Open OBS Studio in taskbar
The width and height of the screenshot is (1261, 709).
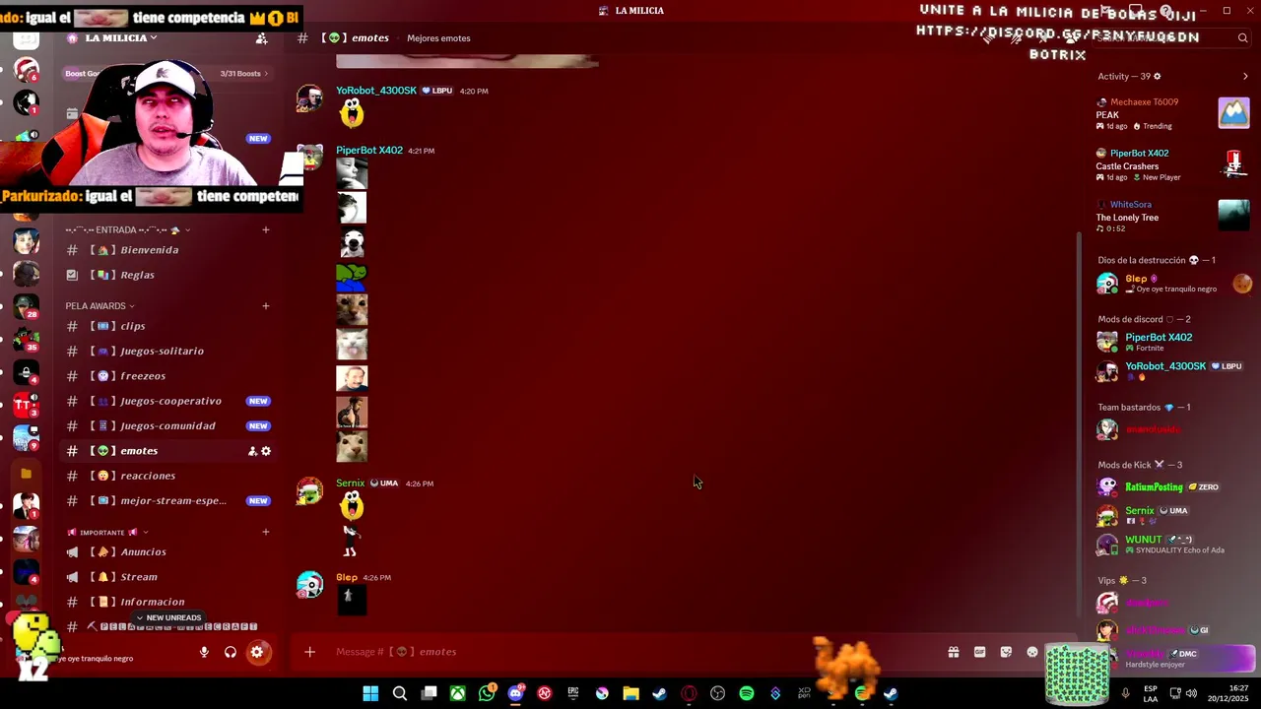point(717,693)
